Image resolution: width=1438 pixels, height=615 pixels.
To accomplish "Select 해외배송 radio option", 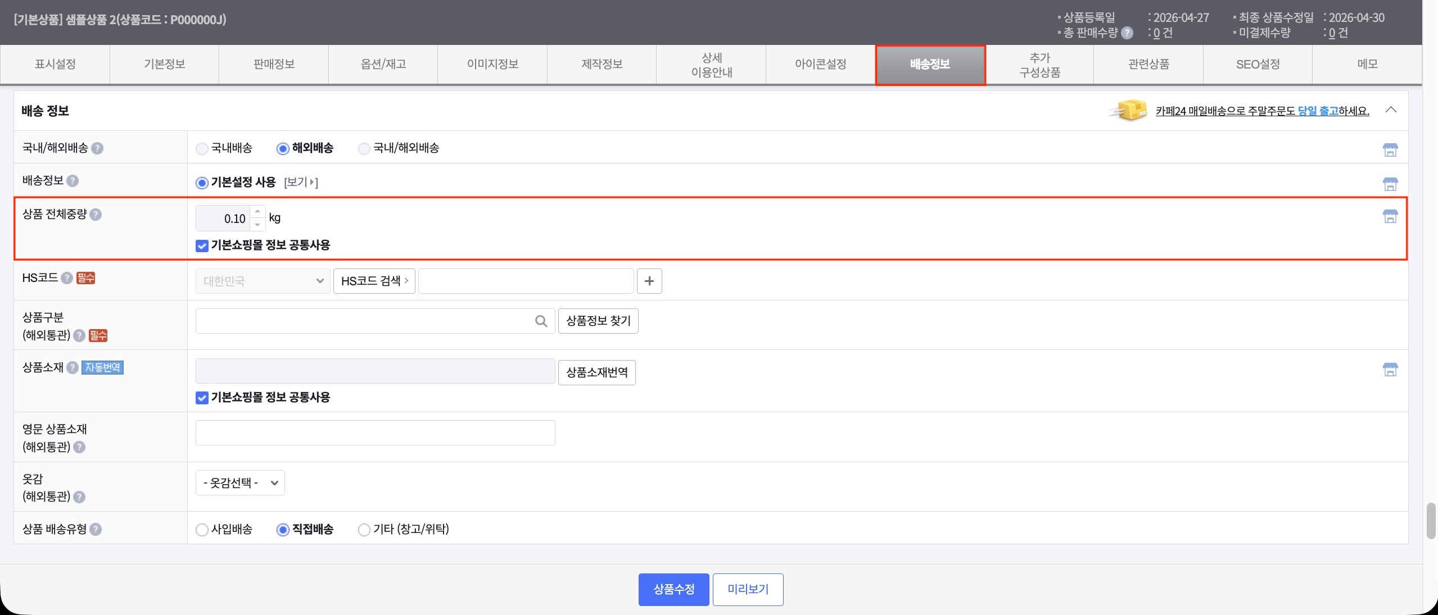I will point(283,149).
